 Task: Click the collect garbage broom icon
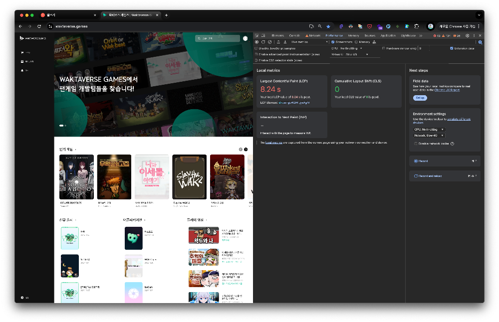374,42
